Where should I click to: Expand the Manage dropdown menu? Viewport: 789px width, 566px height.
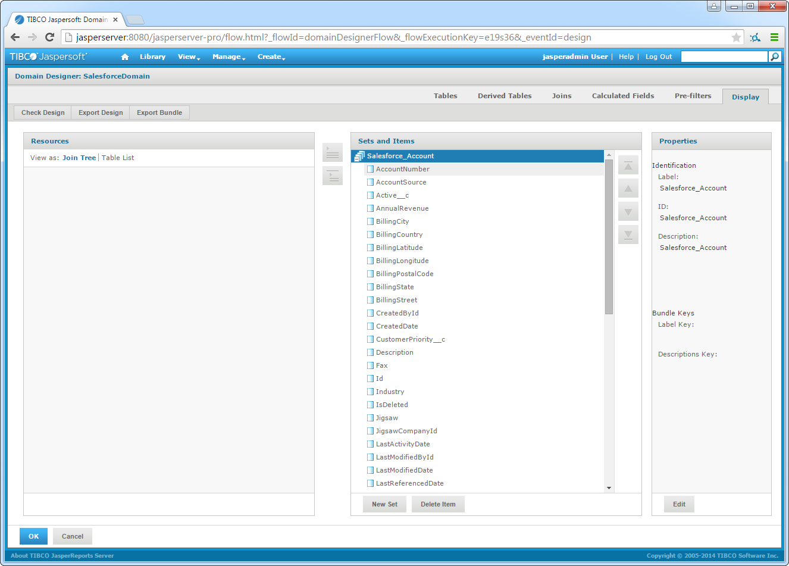pyautogui.click(x=228, y=57)
